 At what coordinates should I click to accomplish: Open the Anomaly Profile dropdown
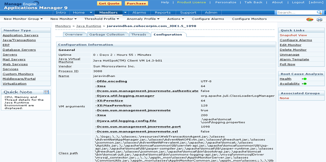pos(143,19)
